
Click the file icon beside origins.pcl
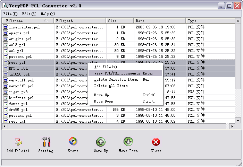click(6, 39)
